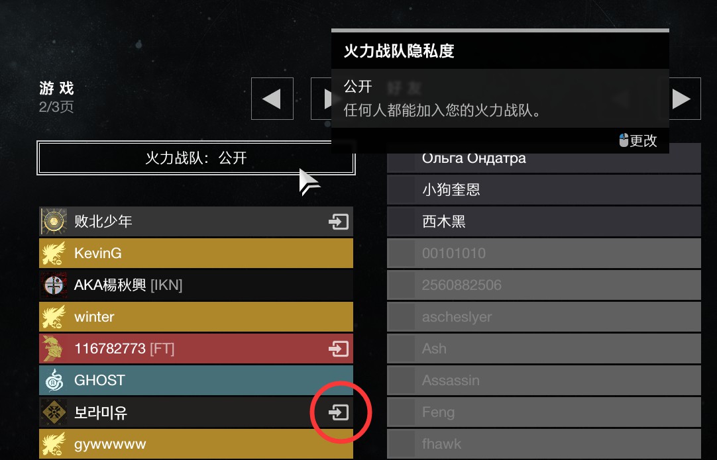Select player gywwwww in roster
717x460 pixels.
(195, 444)
